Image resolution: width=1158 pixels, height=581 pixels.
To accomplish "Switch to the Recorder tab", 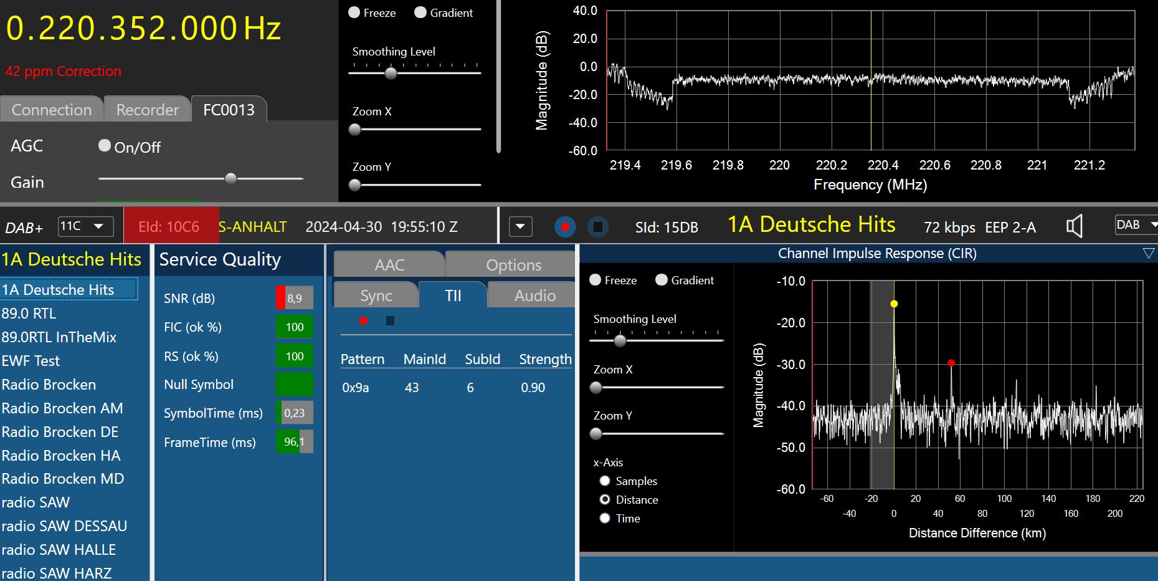I will click(x=147, y=110).
